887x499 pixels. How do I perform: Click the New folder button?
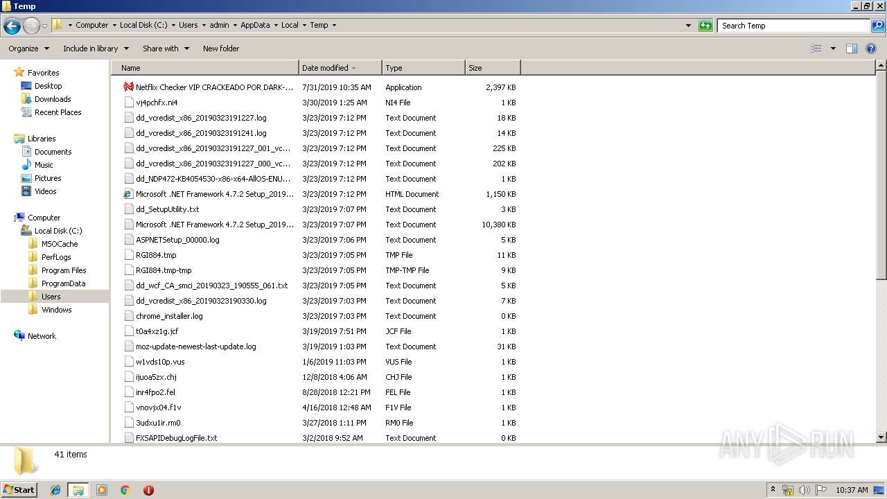(x=221, y=49)
